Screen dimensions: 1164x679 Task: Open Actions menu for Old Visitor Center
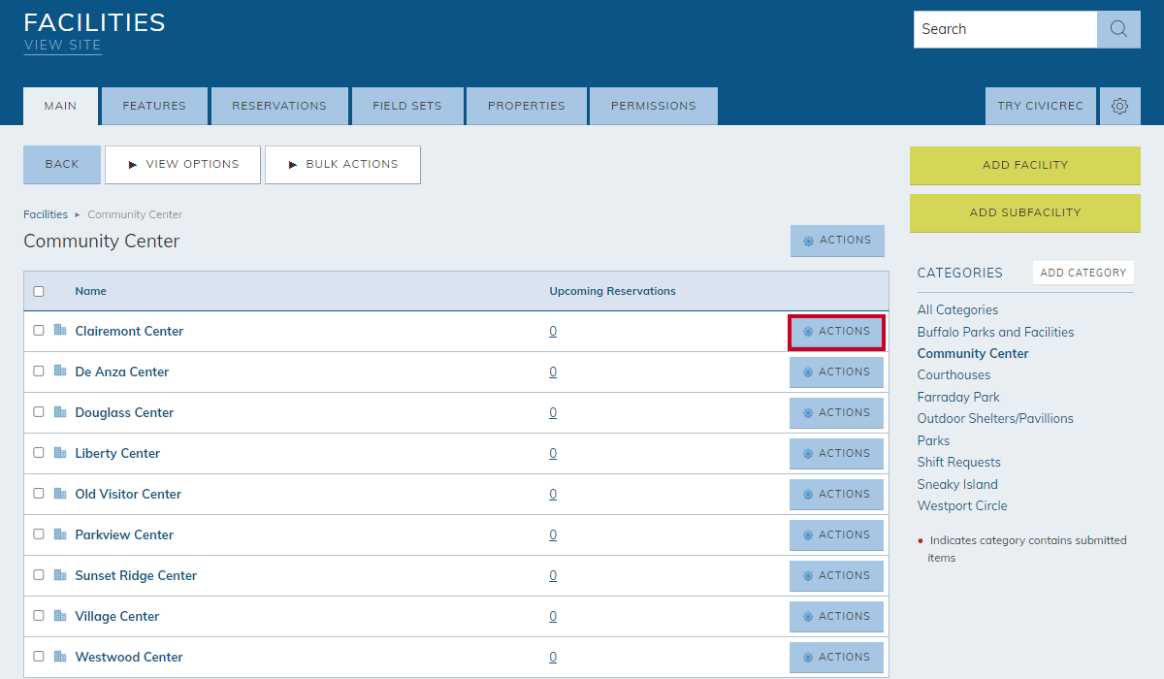click(836, 495)
